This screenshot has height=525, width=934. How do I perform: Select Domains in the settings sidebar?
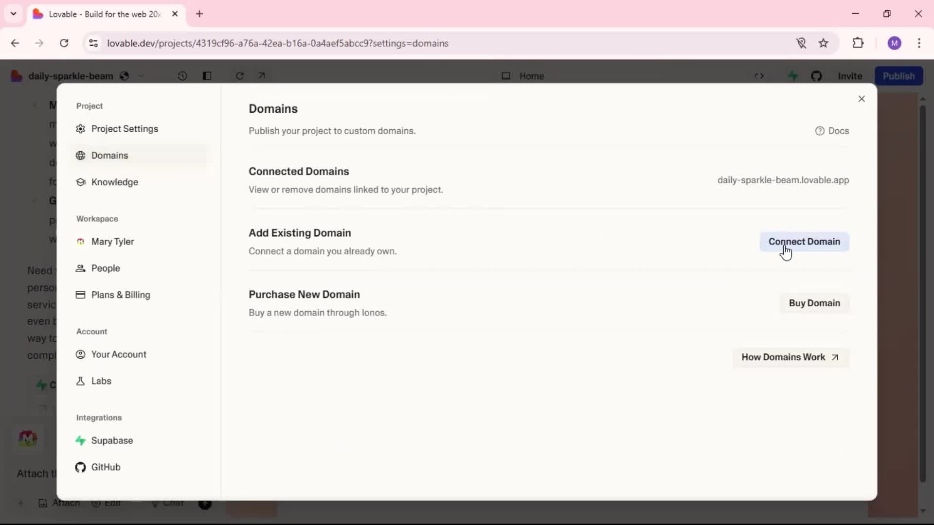tap(139, 156)
